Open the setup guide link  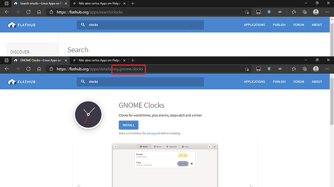(153, 133)
